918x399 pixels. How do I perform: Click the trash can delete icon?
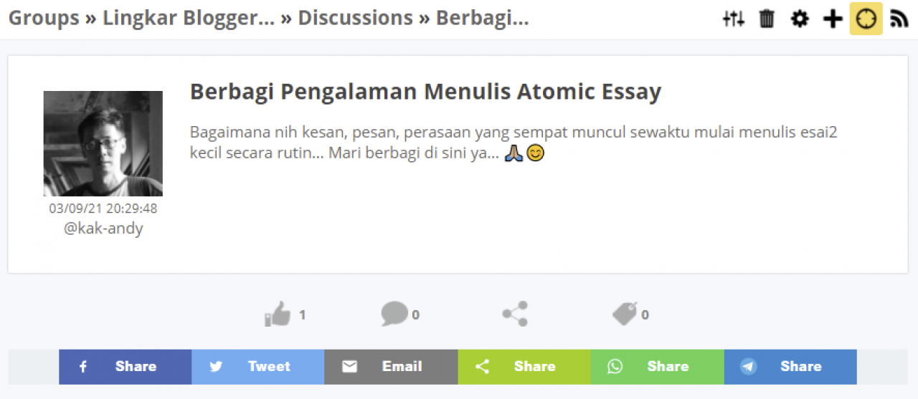coord(767,19)
